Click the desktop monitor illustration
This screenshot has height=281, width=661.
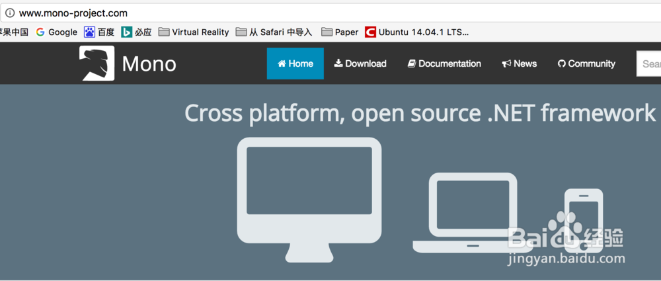(309, 200)
